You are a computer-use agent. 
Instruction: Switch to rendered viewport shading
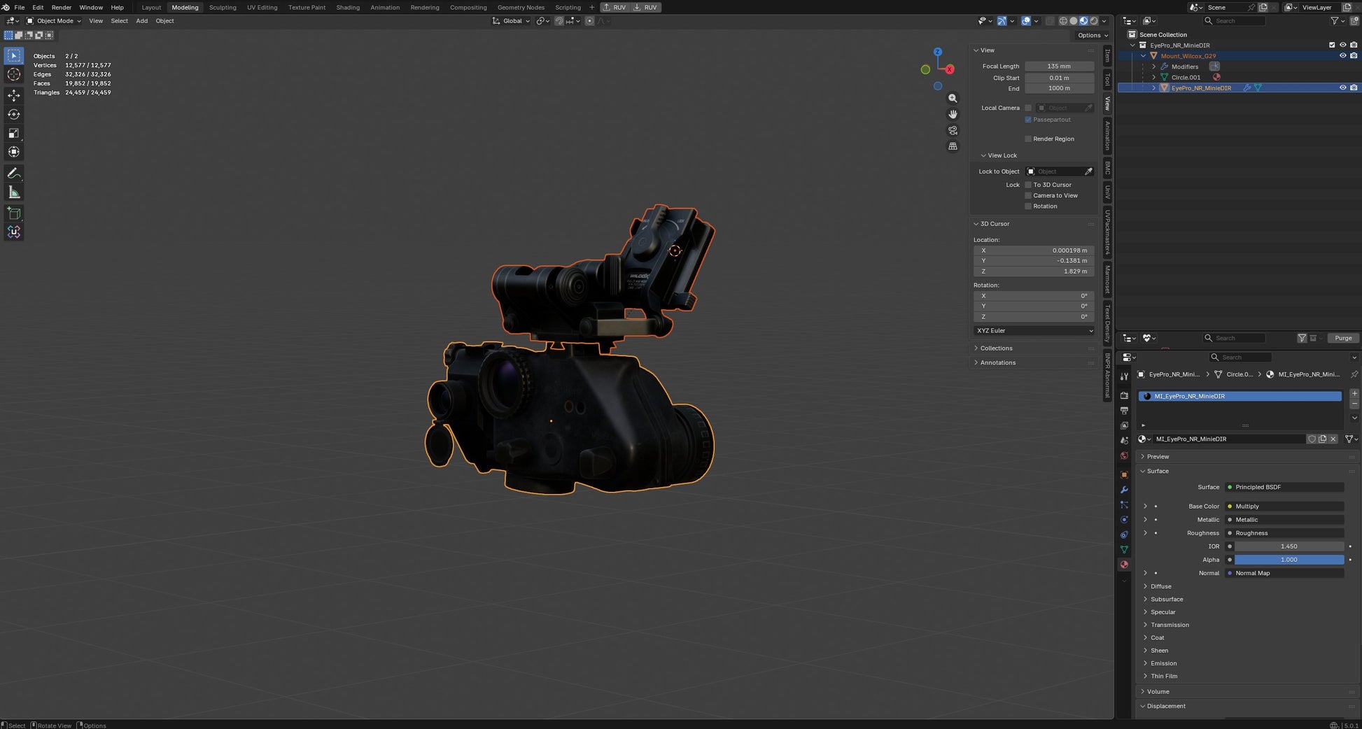pyautogui.click(x=1094, y=21)
